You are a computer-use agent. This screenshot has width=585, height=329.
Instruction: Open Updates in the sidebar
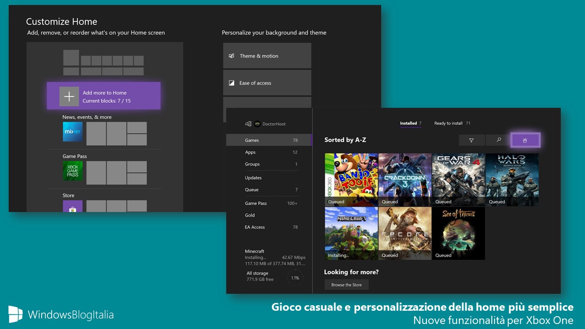pyautogui.click(x=271, y=178)
